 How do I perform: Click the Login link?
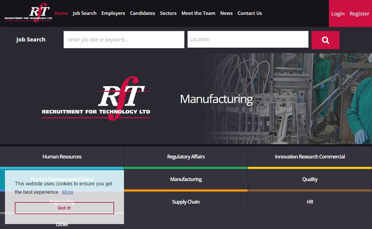338,14
